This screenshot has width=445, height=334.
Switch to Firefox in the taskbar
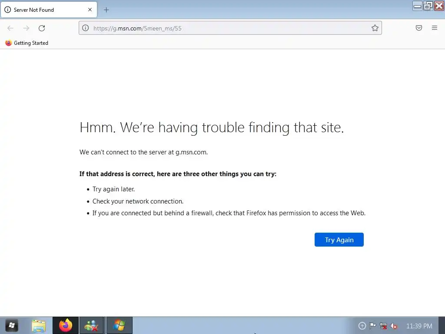[66, 326]
